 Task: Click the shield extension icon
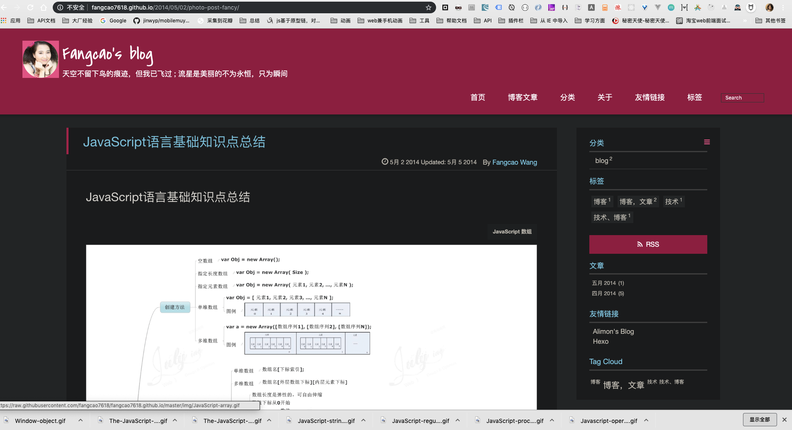[x=751, y=7]
